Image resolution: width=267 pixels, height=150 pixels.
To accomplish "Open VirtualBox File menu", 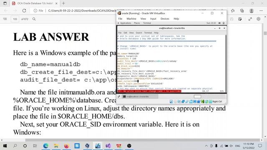I will (x=120, y=19).
